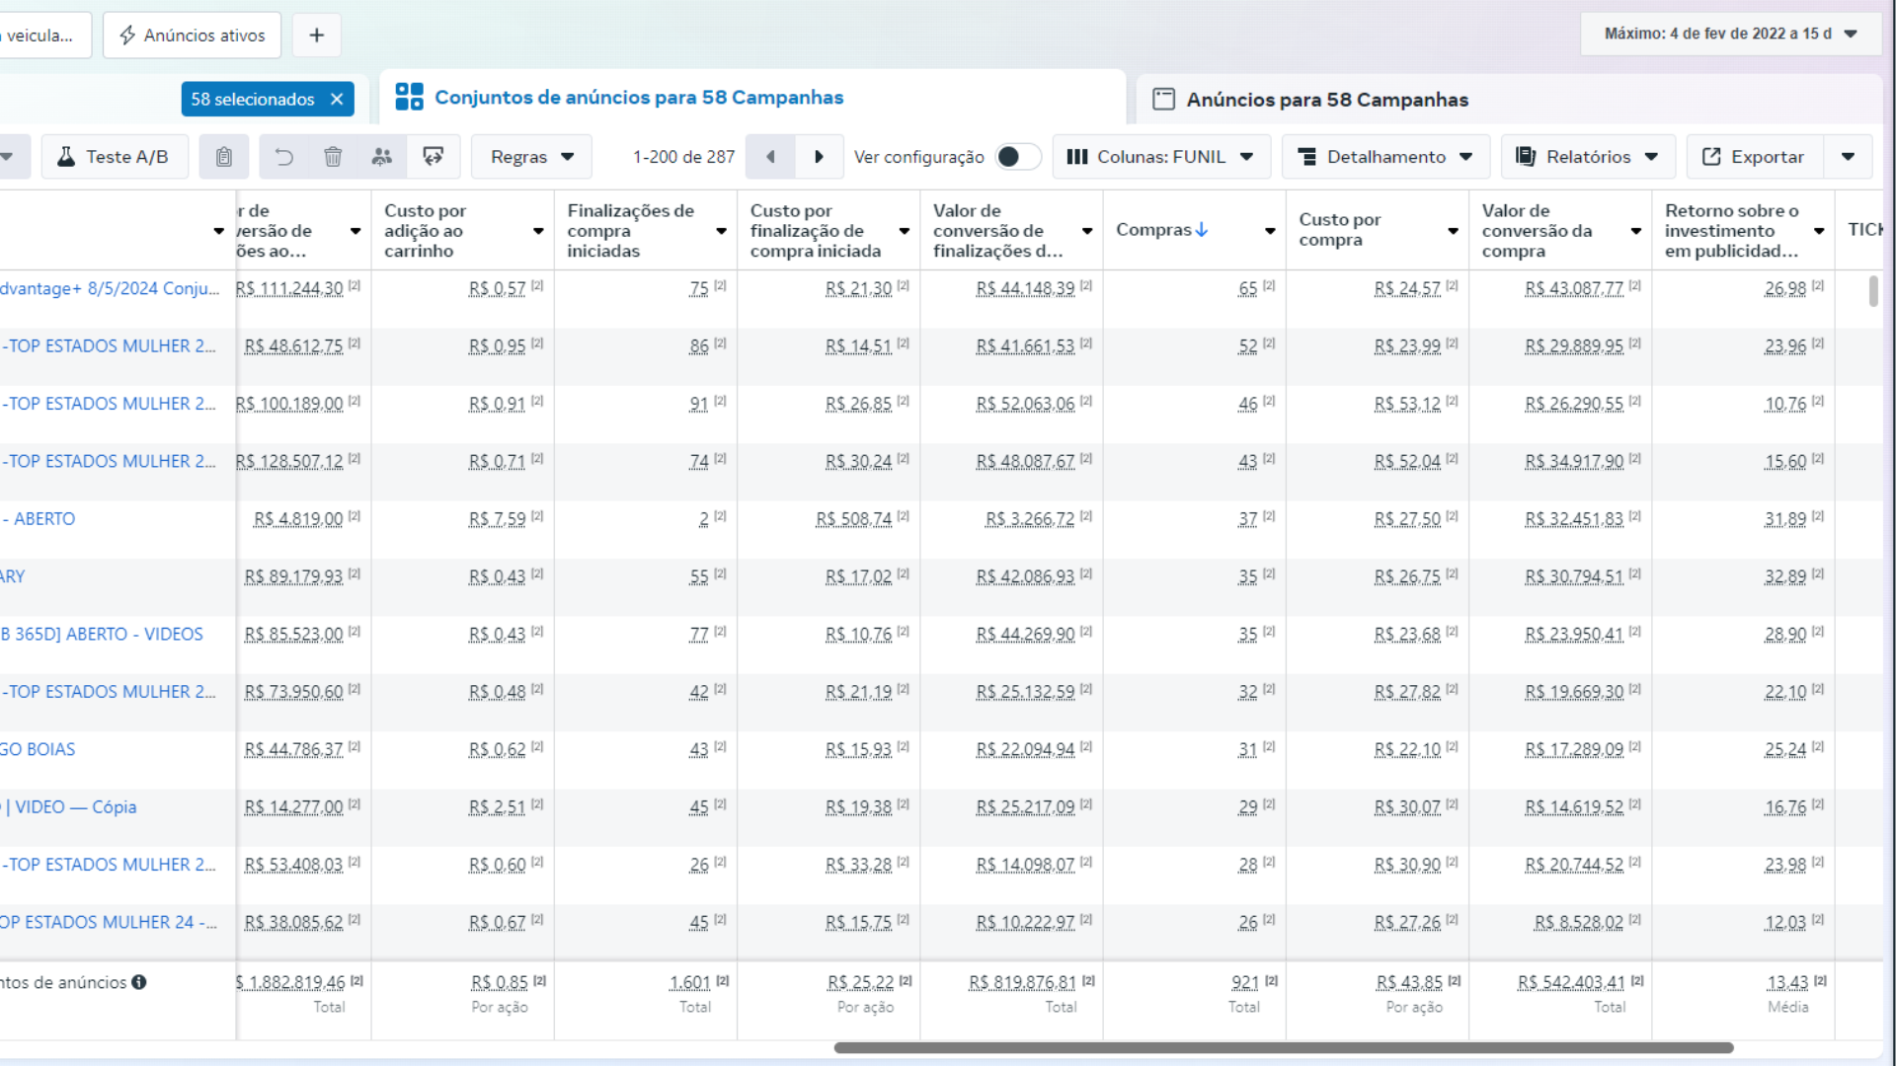Remove the 58 selecionados filter with X
This screenshot has width=1896, height=1066.
[x=337, y=99]
